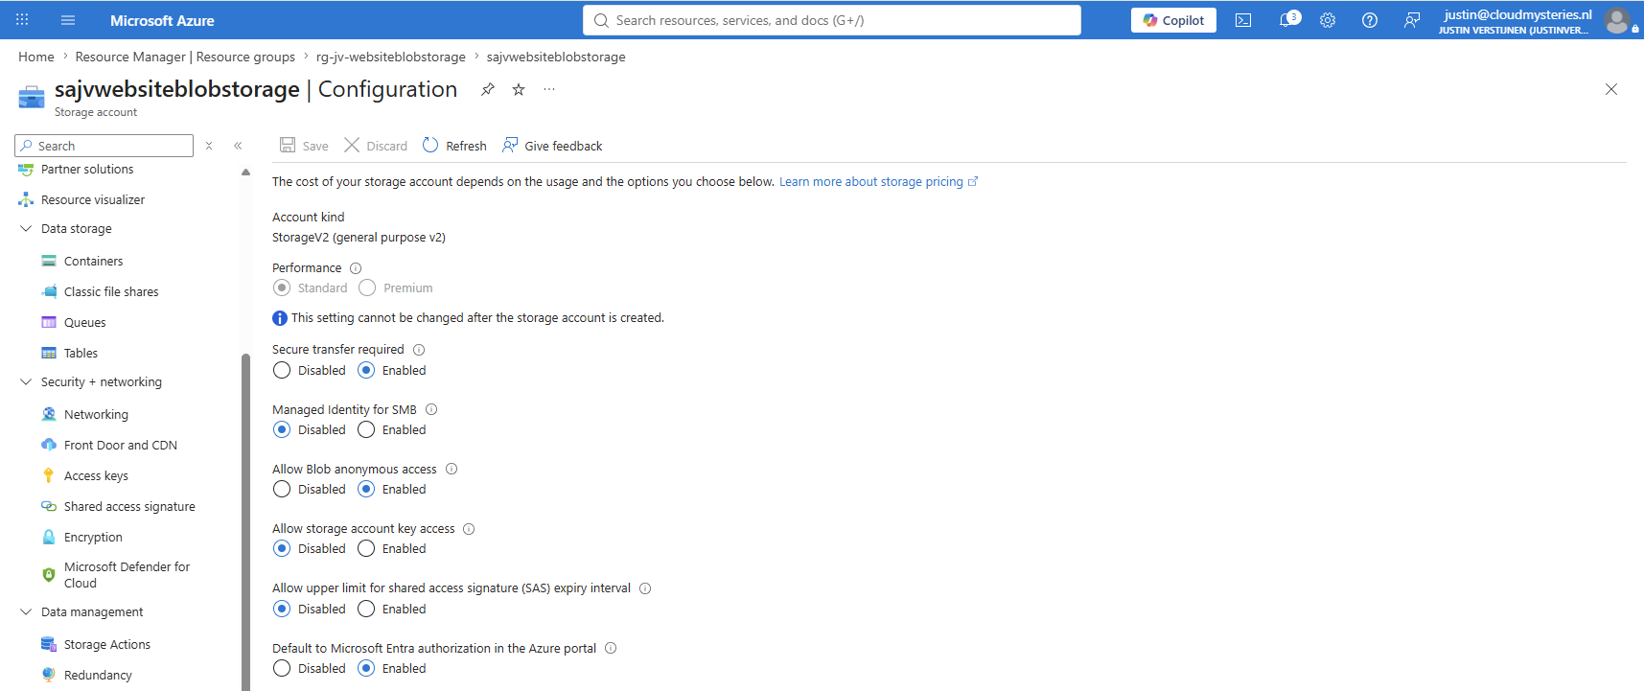
Task: Click in the top resource search box
Action: [831, 20]
